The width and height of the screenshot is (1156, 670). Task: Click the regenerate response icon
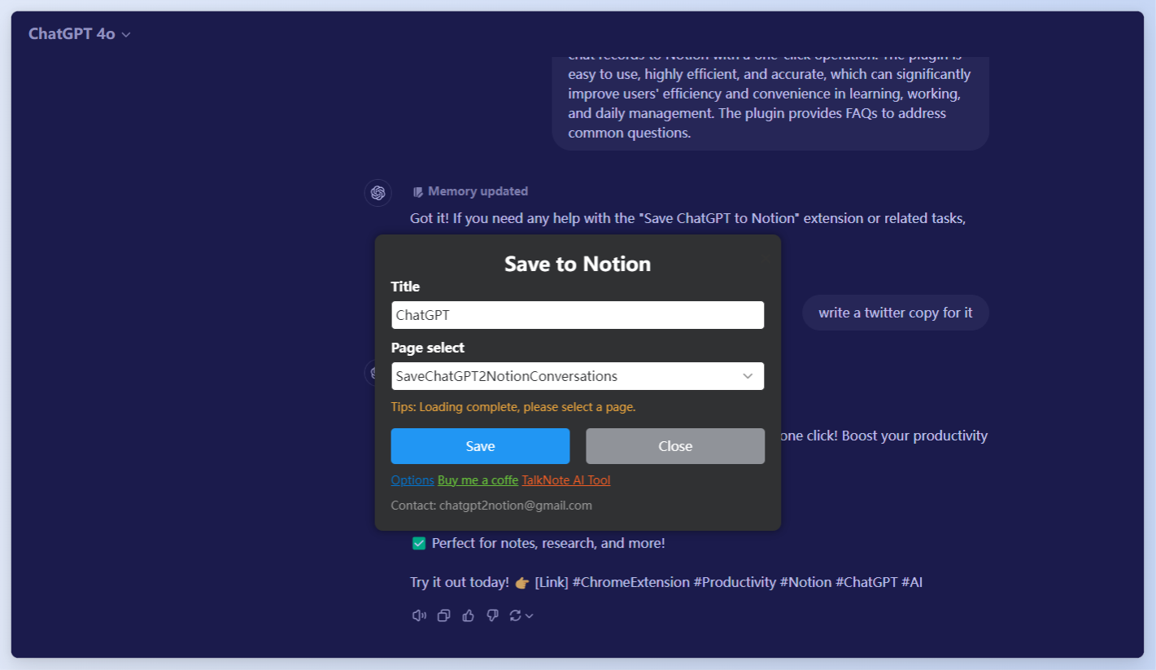(515, 615)
